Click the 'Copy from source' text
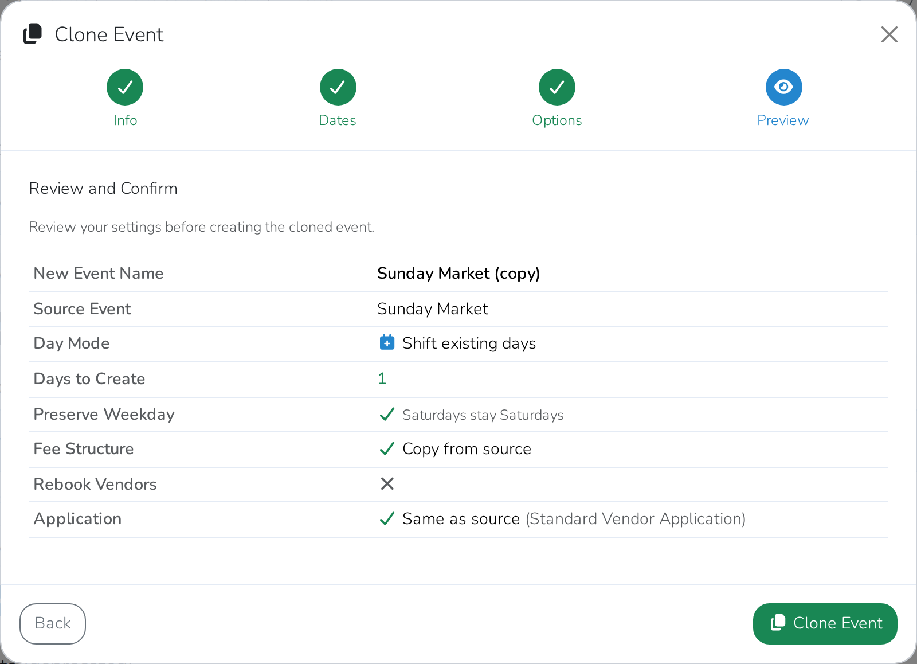The height and width of the screenshot is (664, 917). pos(467,449)
